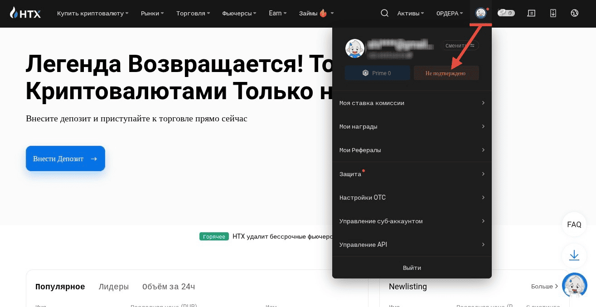Open Мои Рефералы

click(x=412, y=150)
